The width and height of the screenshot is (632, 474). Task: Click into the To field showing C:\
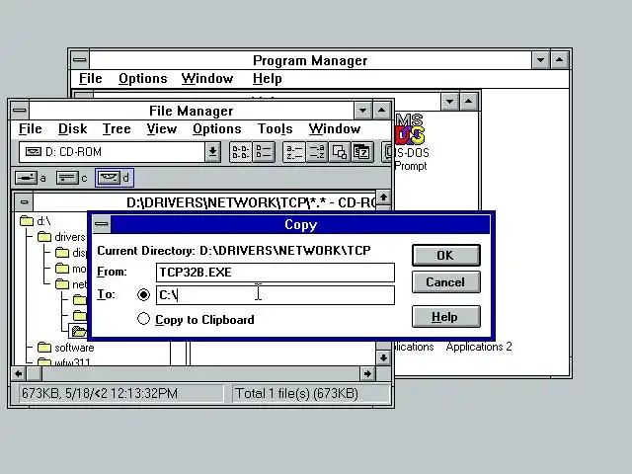click(276, 295)
